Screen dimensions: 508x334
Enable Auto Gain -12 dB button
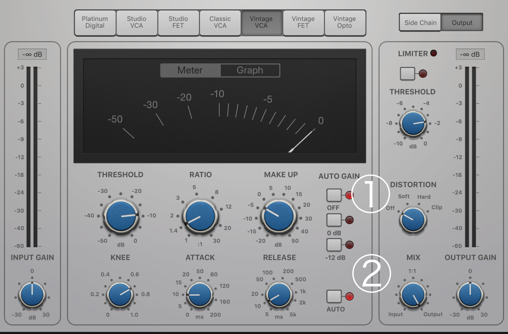click(x=334, y=245)
